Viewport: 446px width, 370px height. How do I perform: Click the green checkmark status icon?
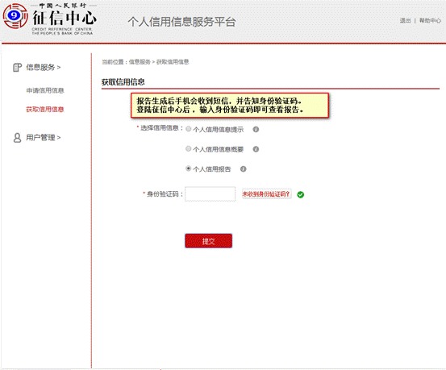301,194
